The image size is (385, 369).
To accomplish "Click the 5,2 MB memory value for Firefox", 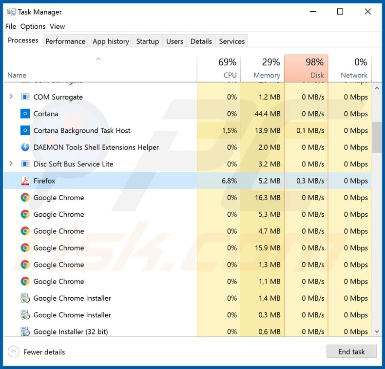I will coord(269,181).
